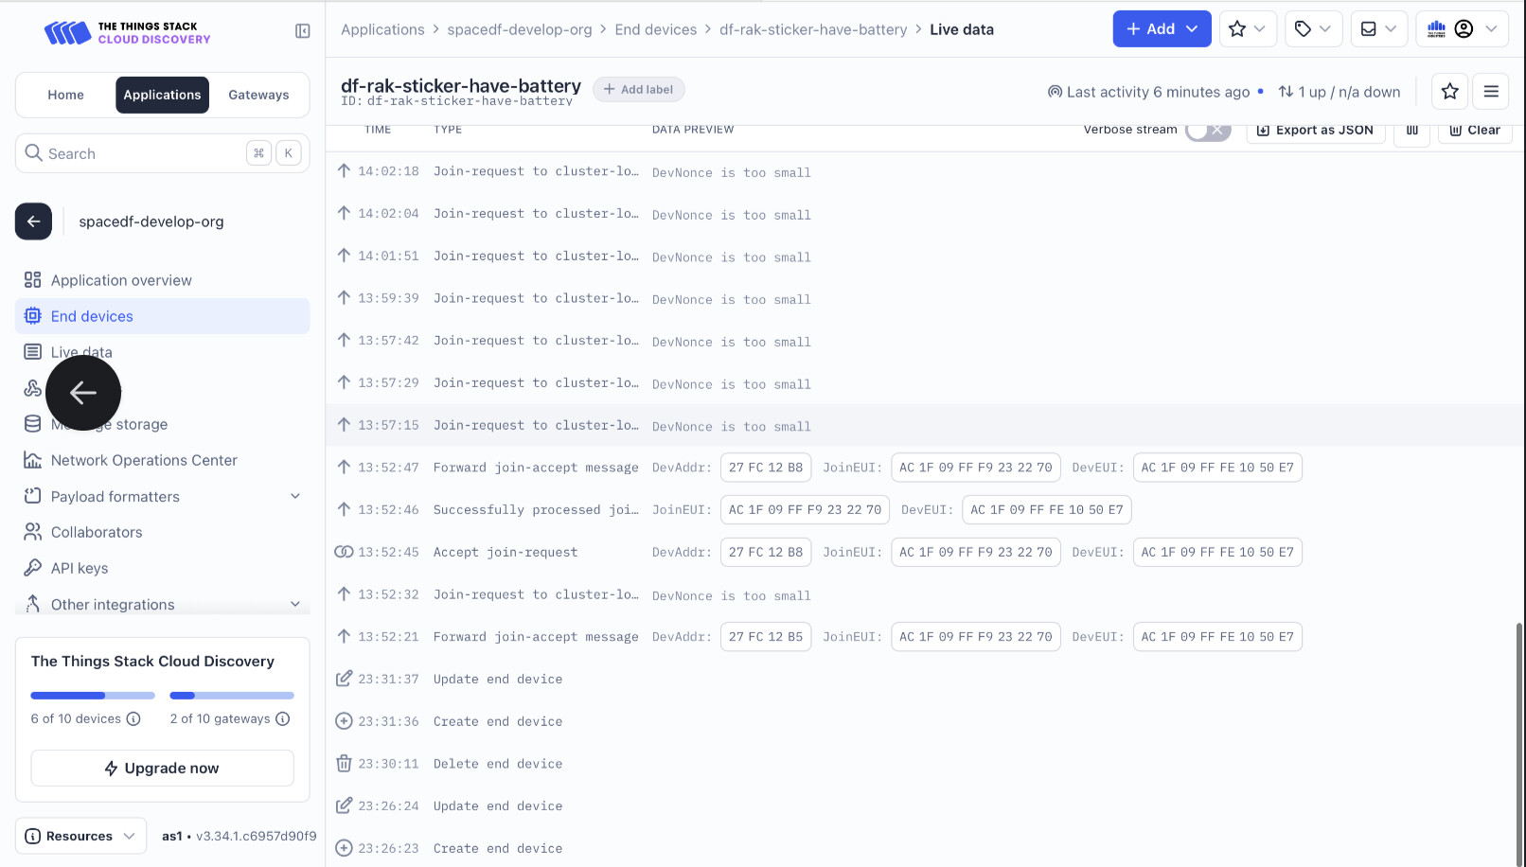
Task: Open the Add dropdown button
Action: [1162, 29]
